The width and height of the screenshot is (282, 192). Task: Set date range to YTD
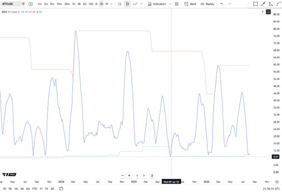click(x=34, y=189)
